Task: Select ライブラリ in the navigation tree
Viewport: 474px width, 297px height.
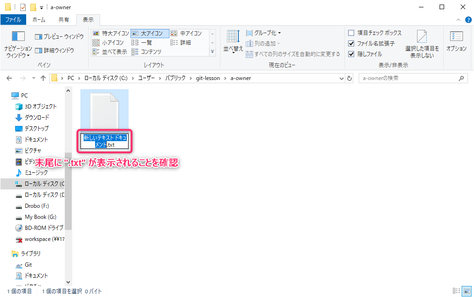Action: point(26,254)
